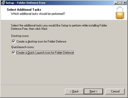Click the empty gray area below the checkboxes

[x=64, y=70]
